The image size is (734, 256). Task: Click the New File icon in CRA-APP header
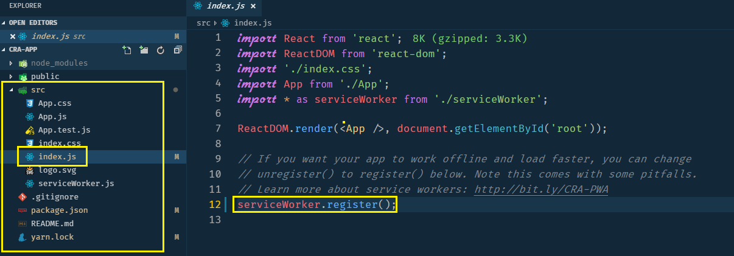pyautogui.click(x=127, y=50)
